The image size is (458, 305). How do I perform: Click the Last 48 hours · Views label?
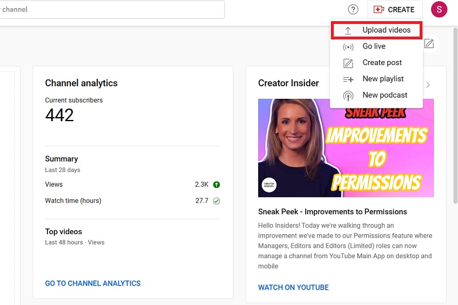pos(75,243)
